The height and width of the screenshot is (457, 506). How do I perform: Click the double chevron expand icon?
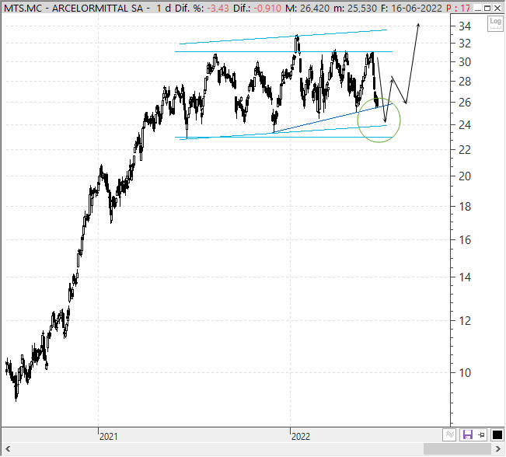click(449, 434)
